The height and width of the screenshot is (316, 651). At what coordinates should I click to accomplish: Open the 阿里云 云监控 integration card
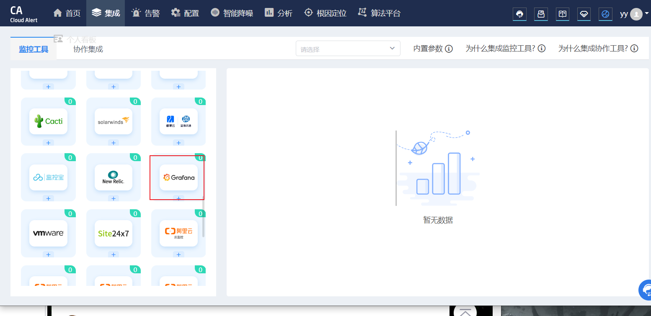[178, 233]
